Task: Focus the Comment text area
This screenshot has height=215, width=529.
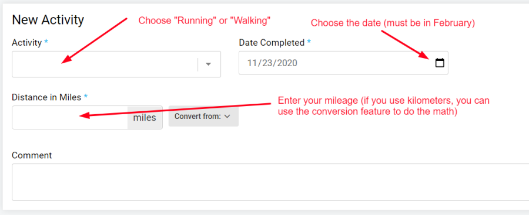Action: pos(270,182)
